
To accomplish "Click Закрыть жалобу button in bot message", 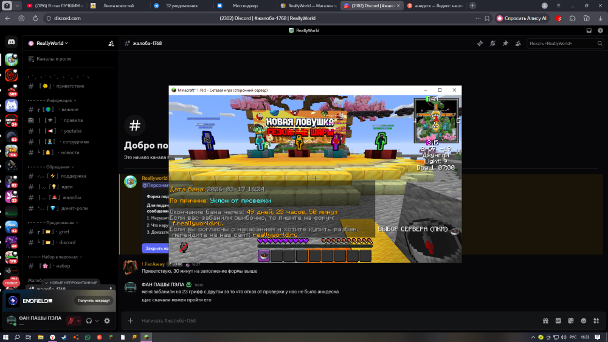I will (156, 248).
